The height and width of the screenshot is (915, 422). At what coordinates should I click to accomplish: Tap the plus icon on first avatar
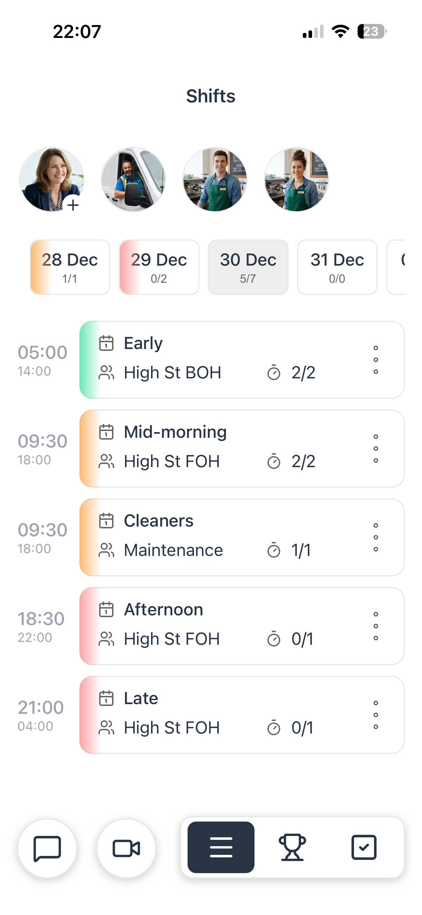[x=73, y=205]
